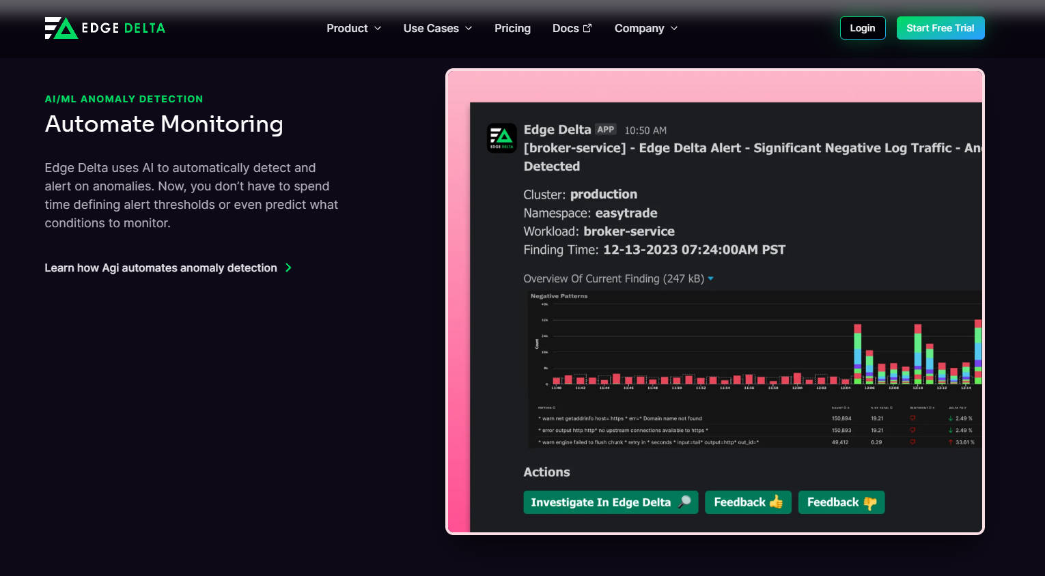Click the Start Free Trial button

(940, 28)
